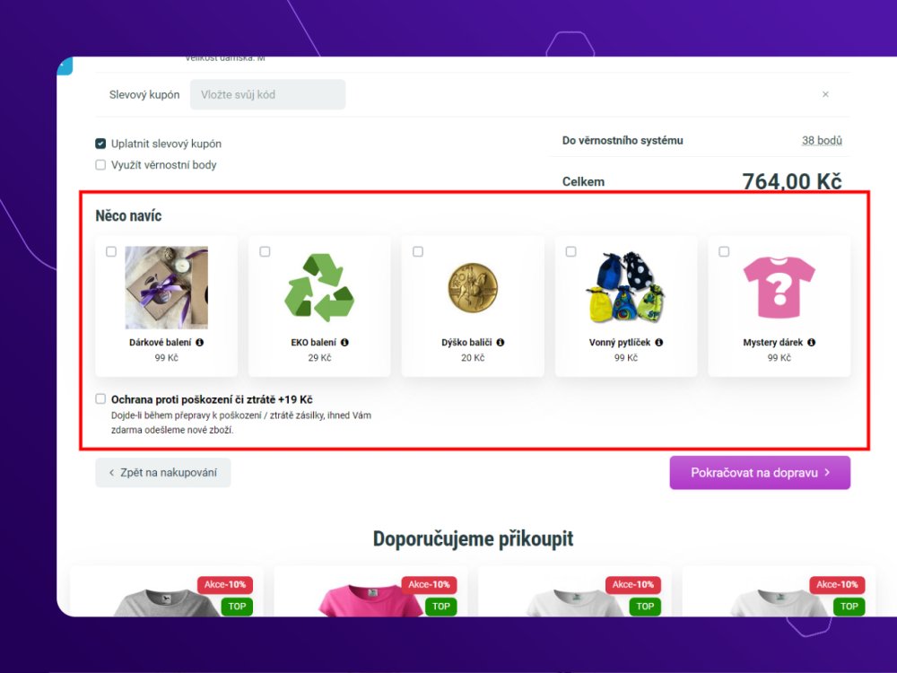Image resolution: width=897 pixels, height=673 pixels.
Task: Open info icon next to EKO balení
Action: tap(344, 342)
